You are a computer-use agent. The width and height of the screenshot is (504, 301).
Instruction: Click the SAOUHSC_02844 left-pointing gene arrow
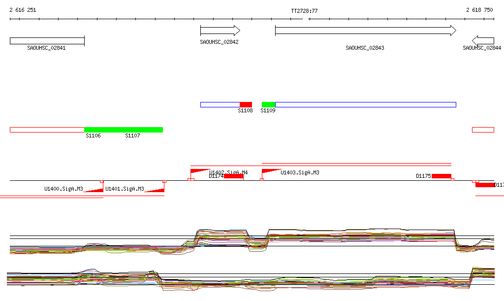(483, 40)
